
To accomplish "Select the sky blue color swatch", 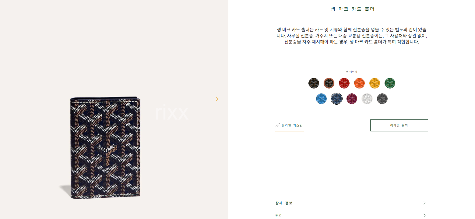I will pyautogui.click(x=321, y=99).
